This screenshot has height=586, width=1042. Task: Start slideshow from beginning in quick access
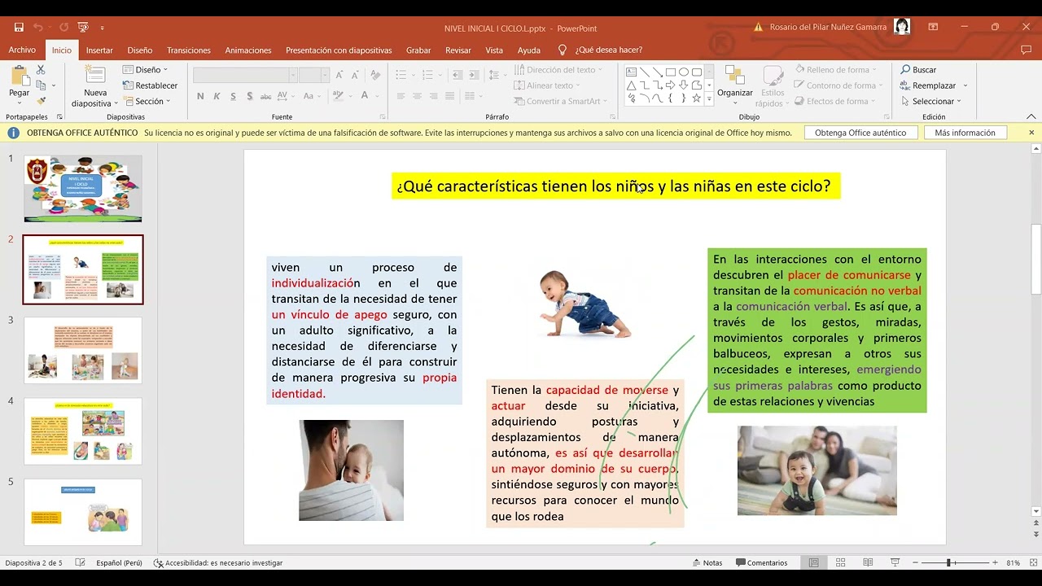[x=83, y=27]
